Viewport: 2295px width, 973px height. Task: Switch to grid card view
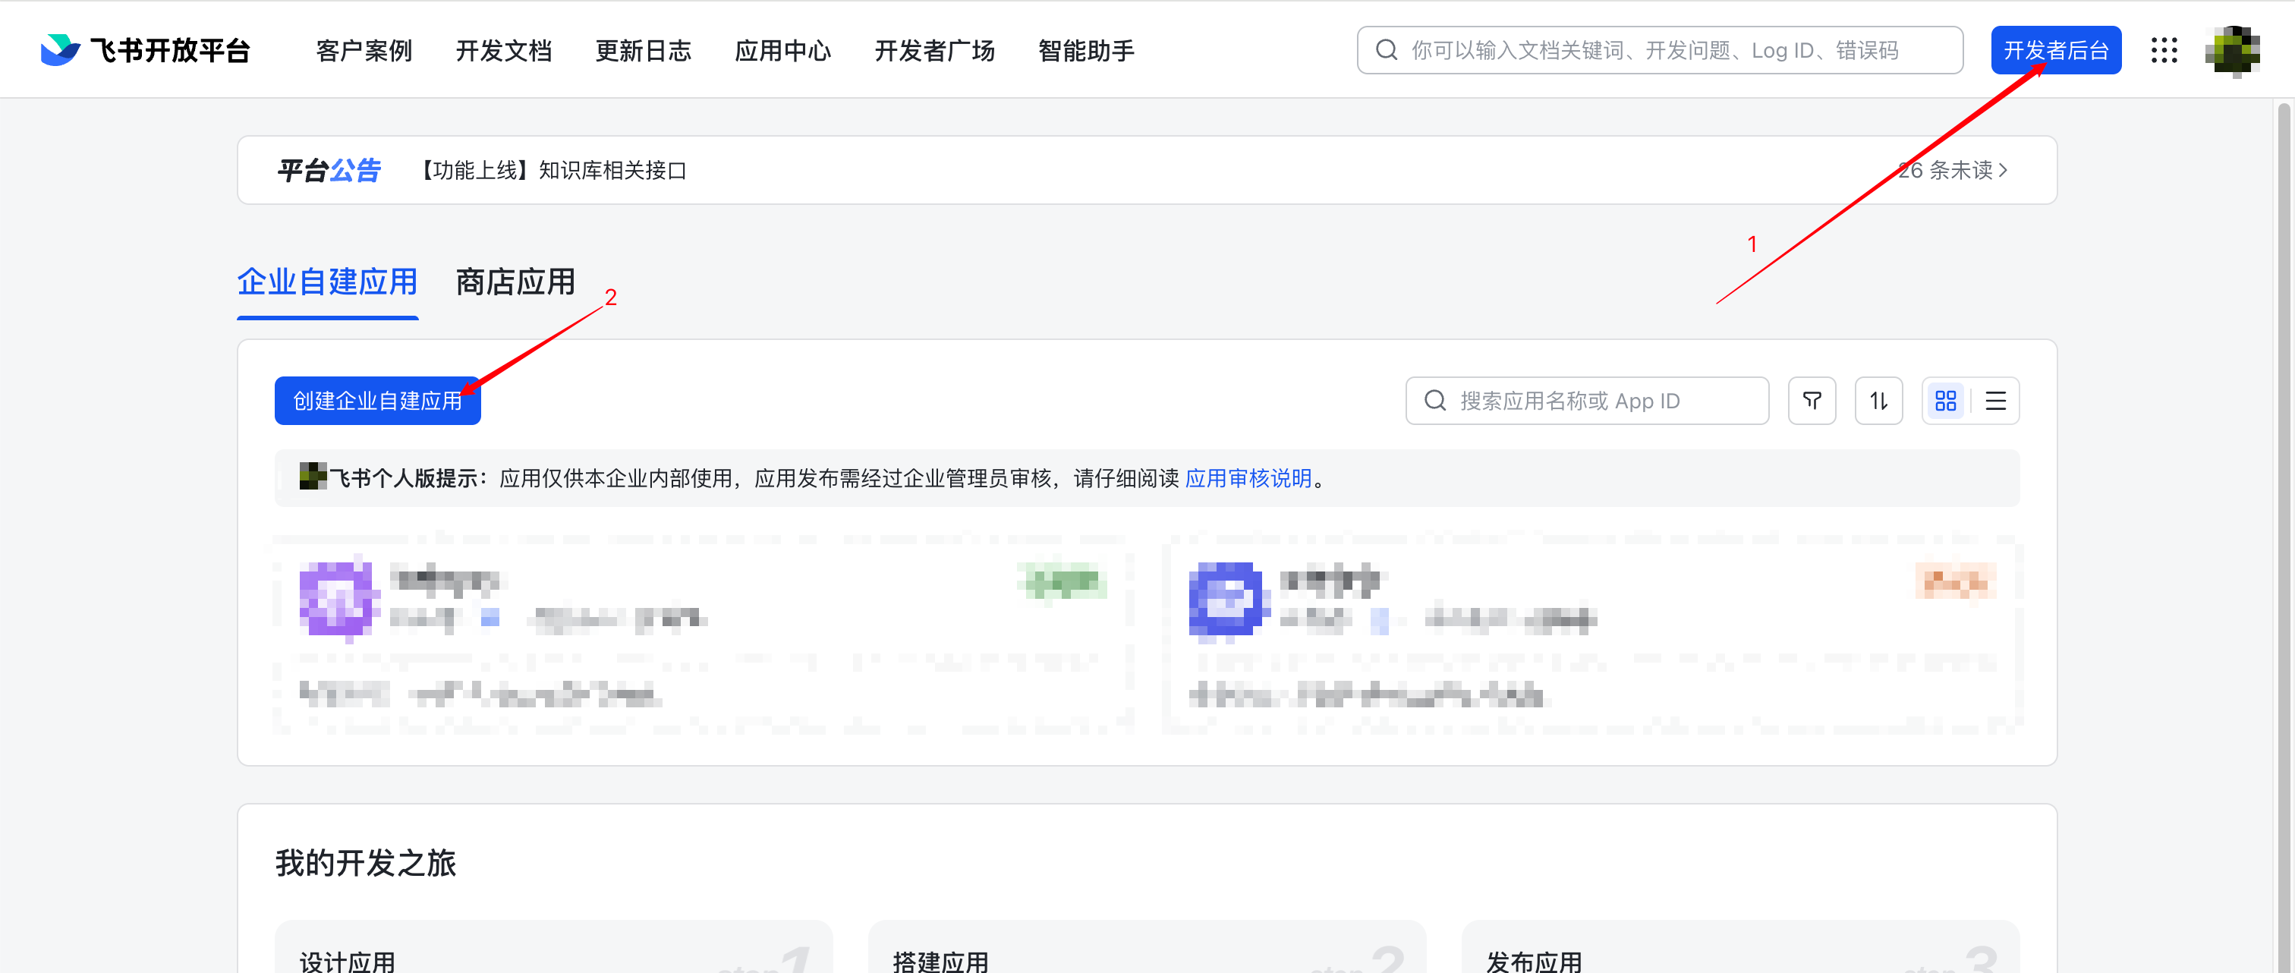click(x=1946, y=401)
